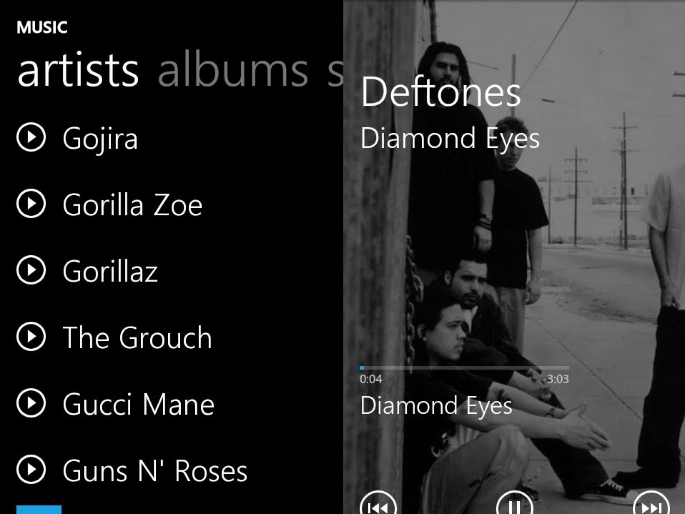This screenshot has width=685, height=514.
Task: Skip to the next track
Action: pyautogui.click(x=651, y=503)
